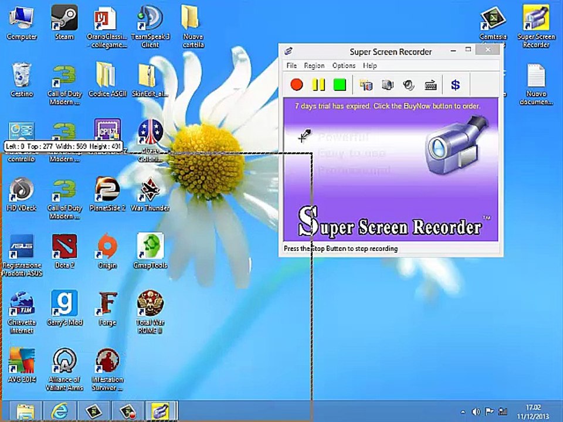
Task: Select the Forge shortcut
Action: (x=107, y=309)
